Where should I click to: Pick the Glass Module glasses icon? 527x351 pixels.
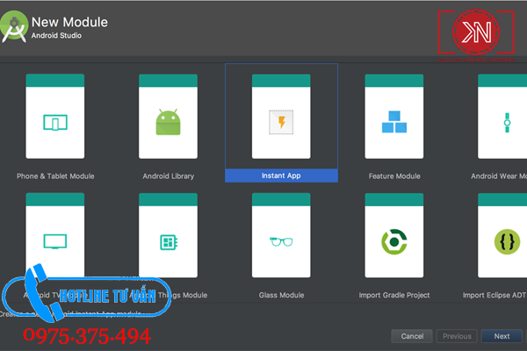(281, 241)
